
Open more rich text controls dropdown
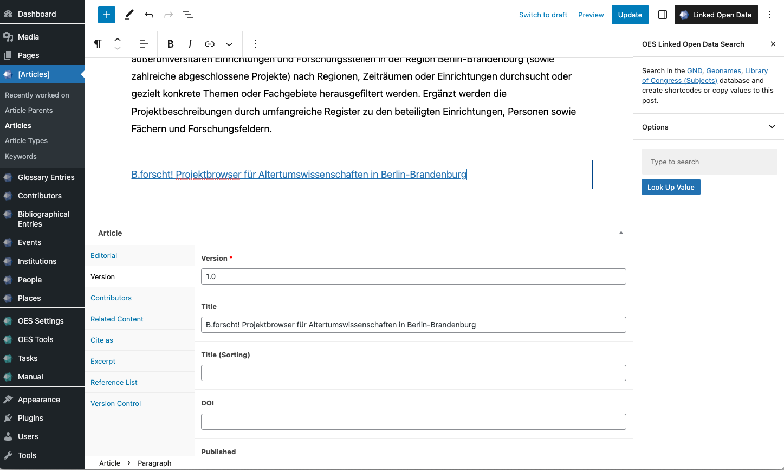coord(229,44)
